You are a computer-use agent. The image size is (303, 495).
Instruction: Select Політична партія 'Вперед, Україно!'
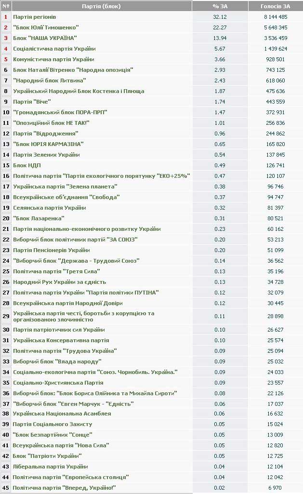(64, 488)
